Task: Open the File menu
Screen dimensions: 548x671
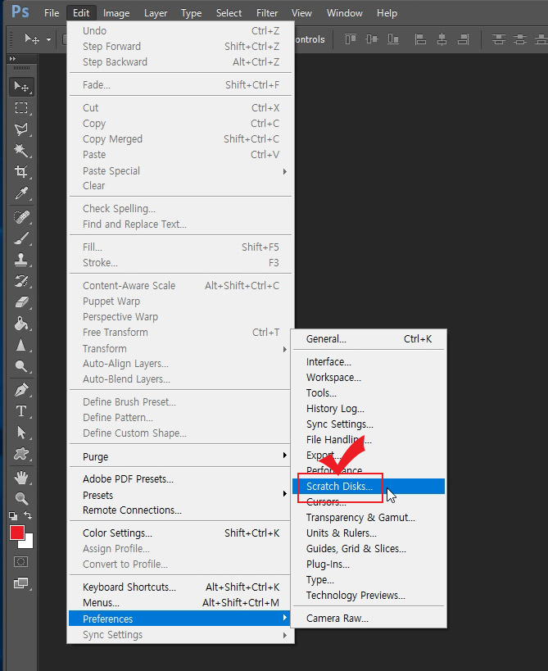Action: tap(52, 13)
